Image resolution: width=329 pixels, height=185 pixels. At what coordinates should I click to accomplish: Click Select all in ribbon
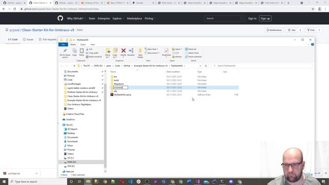pos(191,49)
